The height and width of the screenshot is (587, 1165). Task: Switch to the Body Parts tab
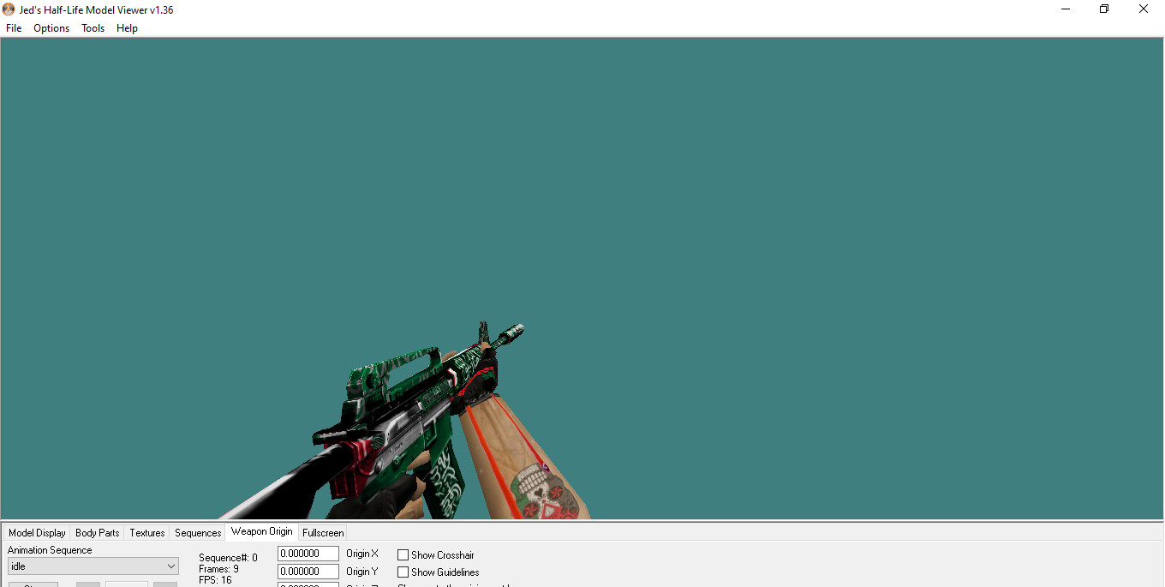[x=96, y=532]
